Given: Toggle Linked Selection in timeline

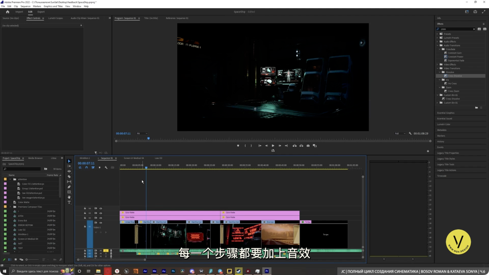Looking at the screenshot, I should click(x=93, y=168).
